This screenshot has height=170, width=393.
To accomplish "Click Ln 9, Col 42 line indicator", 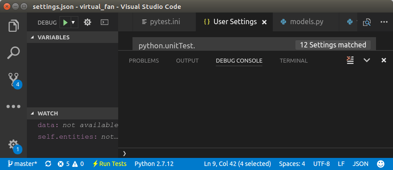I will (x=238, y=164).
